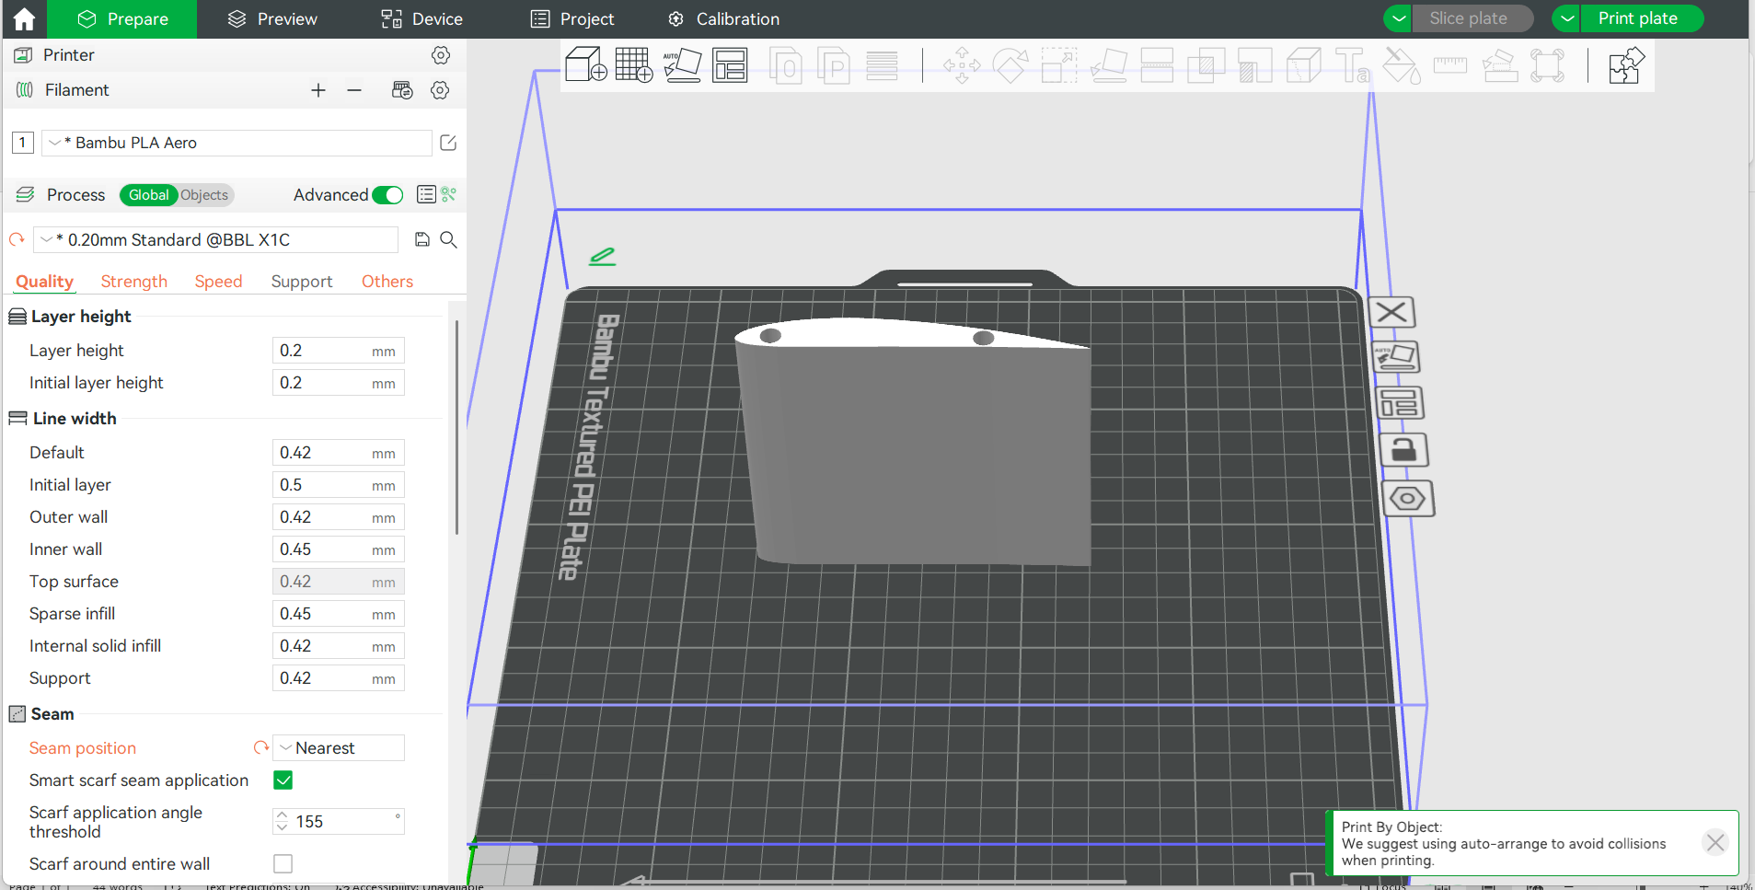Screen dimensions: 1755x890
Task: Click the Print plate button
Action: (1637, 18)
